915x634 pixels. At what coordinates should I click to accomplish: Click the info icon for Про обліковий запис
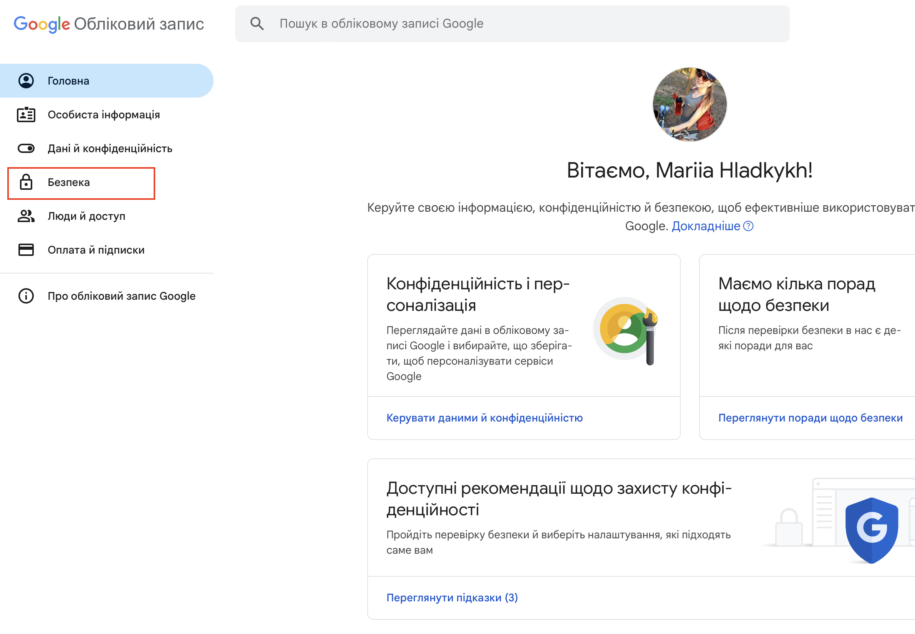click(x=26, y=296)
